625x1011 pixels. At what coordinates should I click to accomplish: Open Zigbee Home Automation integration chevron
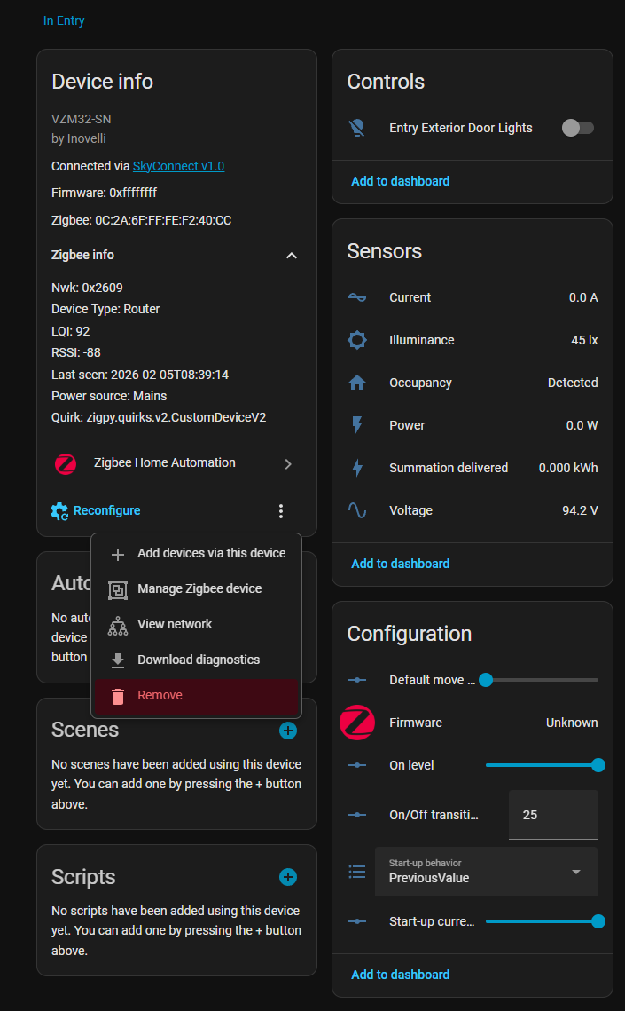(x=287, y=463)
